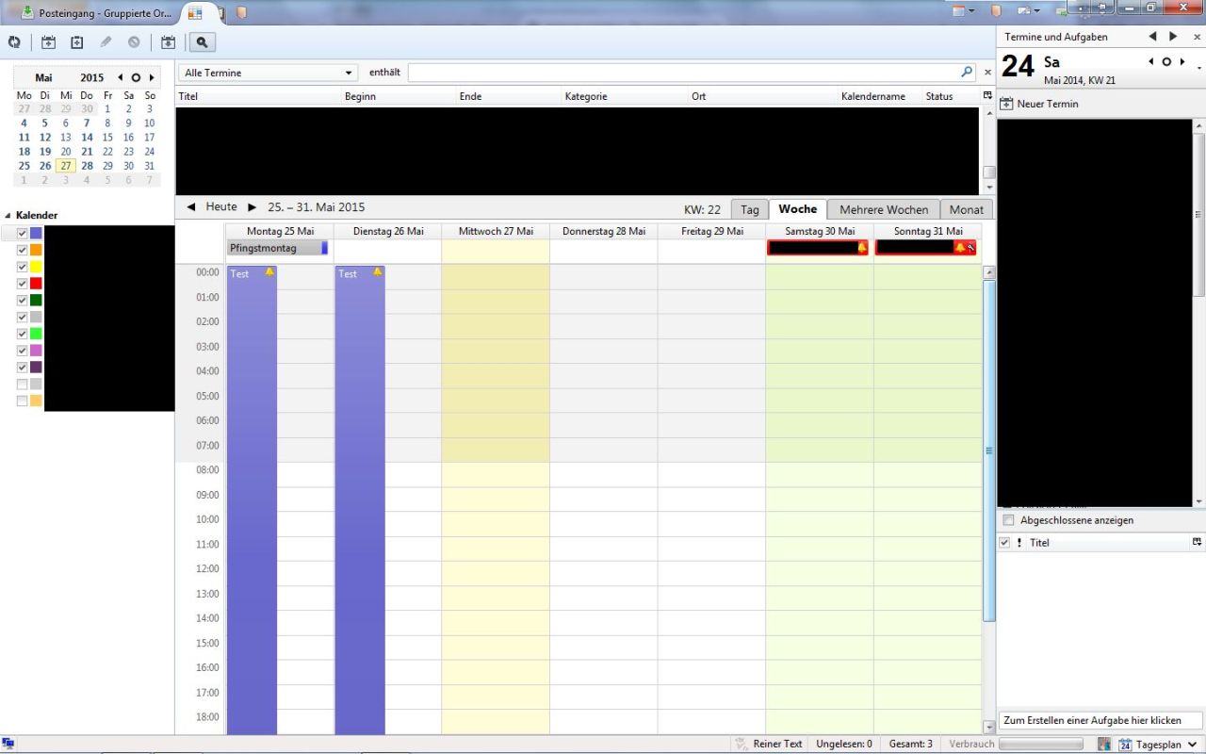Toggle the yellow calendar checkbox
Image resolution: width=1206 pixels, height=754 pixels.
click(22, 267)
